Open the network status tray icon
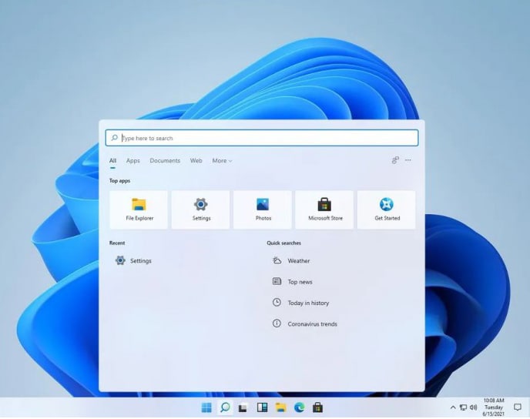This screenshot has width=530, height=419. pyautogui.click(x=463, y=407)
